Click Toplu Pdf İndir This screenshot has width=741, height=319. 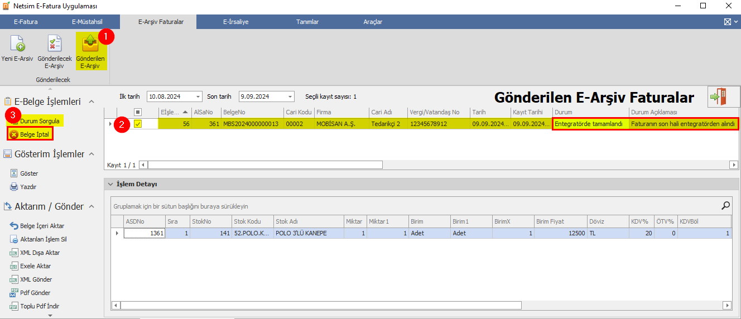click(x=40, y=306)
